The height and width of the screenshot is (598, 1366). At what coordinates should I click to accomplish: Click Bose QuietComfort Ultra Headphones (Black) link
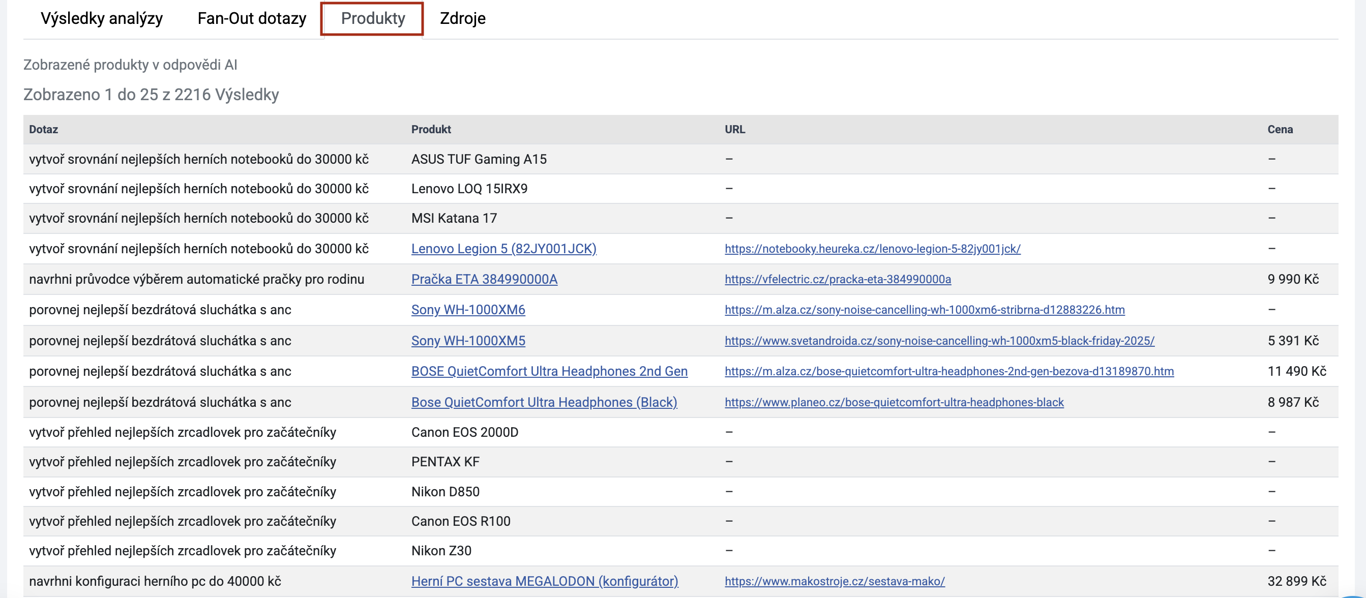(x=544, y=402)
